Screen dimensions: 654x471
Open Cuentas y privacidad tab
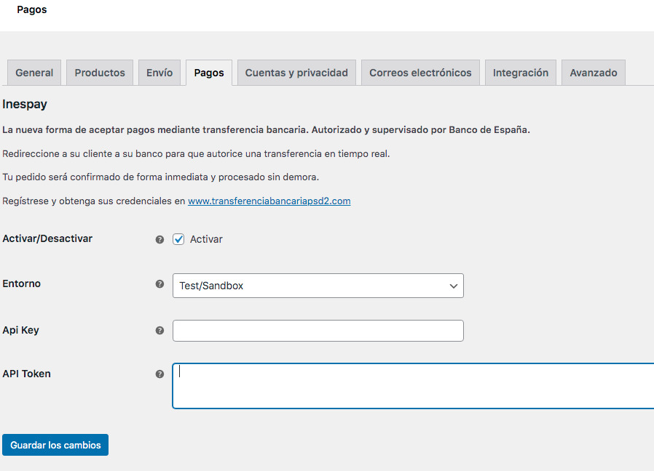pyautogui.click(x=296, y=73)
